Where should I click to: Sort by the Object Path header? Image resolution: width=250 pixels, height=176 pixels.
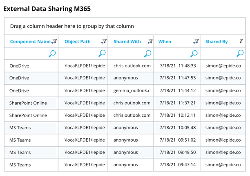tap(78, 41)
